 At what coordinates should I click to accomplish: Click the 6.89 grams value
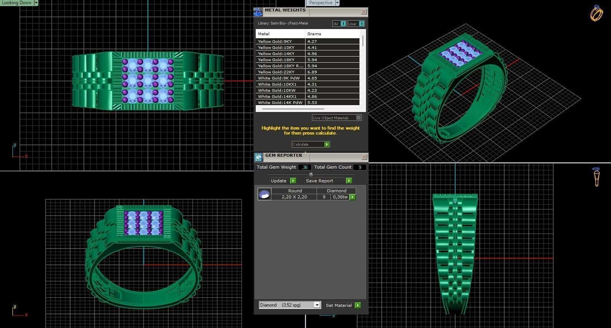point(312,72)
